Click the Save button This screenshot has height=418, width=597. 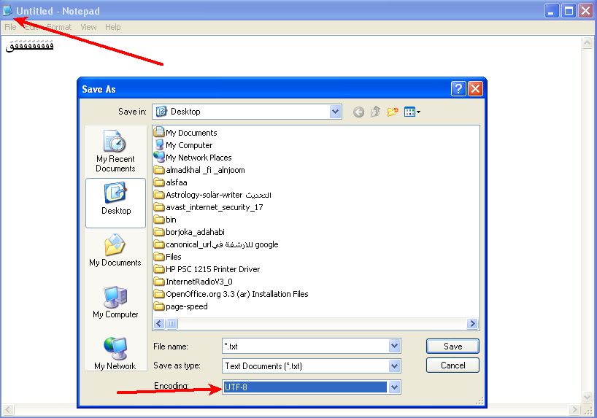pos(452,347)
